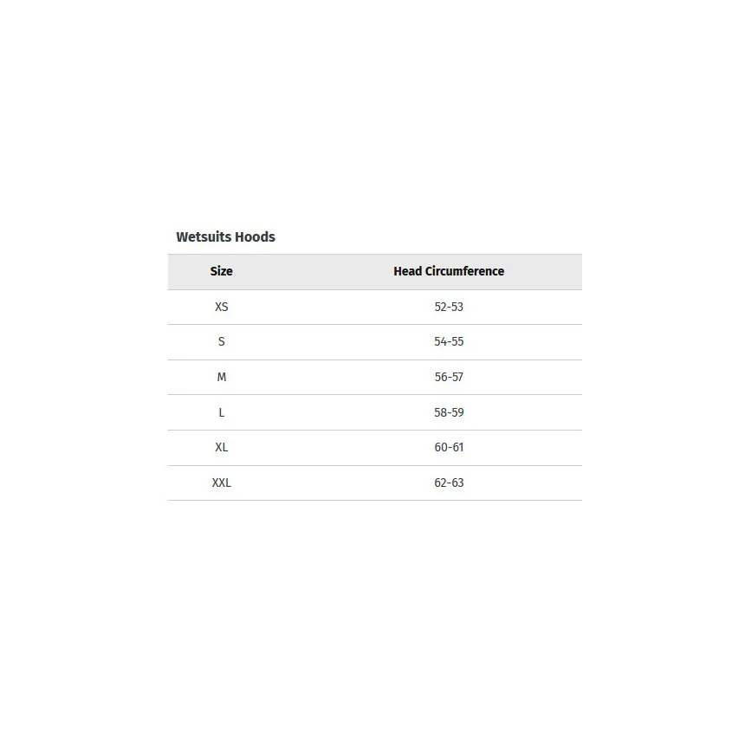Select the S size cell

point(222,341)
